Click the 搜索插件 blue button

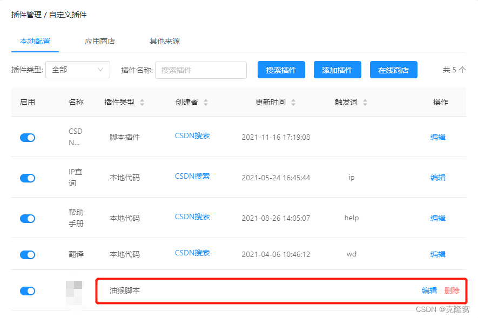pos(281,70)
